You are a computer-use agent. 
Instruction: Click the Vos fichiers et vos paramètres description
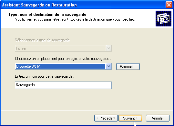[x=75, y=20]
